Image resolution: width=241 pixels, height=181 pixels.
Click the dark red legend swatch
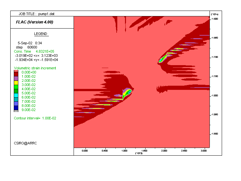(16, 74)
